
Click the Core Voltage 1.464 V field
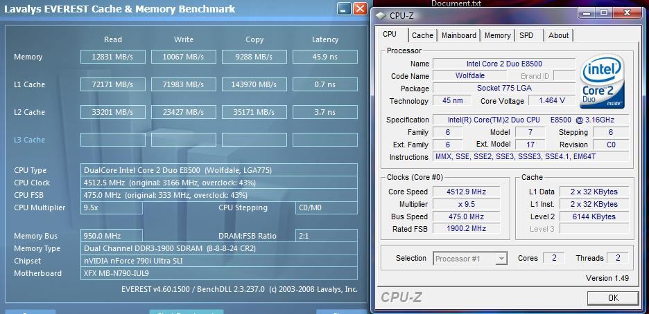pos(552,101)
